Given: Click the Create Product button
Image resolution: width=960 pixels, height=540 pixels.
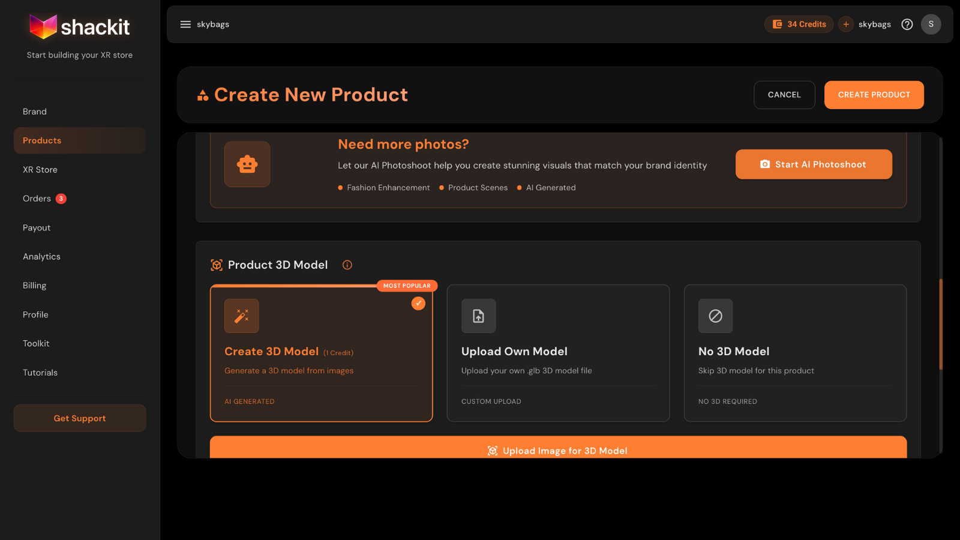Looking at the screenshot, I should (x=874, y=94).
